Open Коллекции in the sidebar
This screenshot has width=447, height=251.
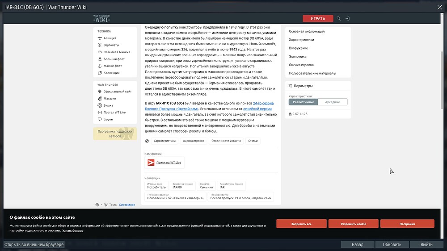(x=111, y=73)
